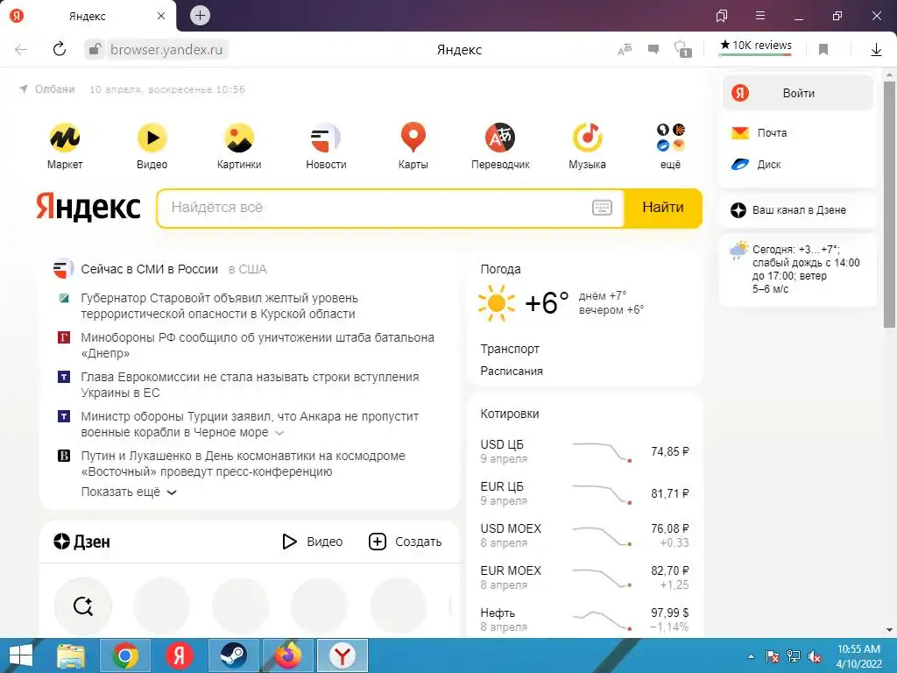897x673 pixels.
Task: Open the Котировки heading
Action: coord(510,414)
